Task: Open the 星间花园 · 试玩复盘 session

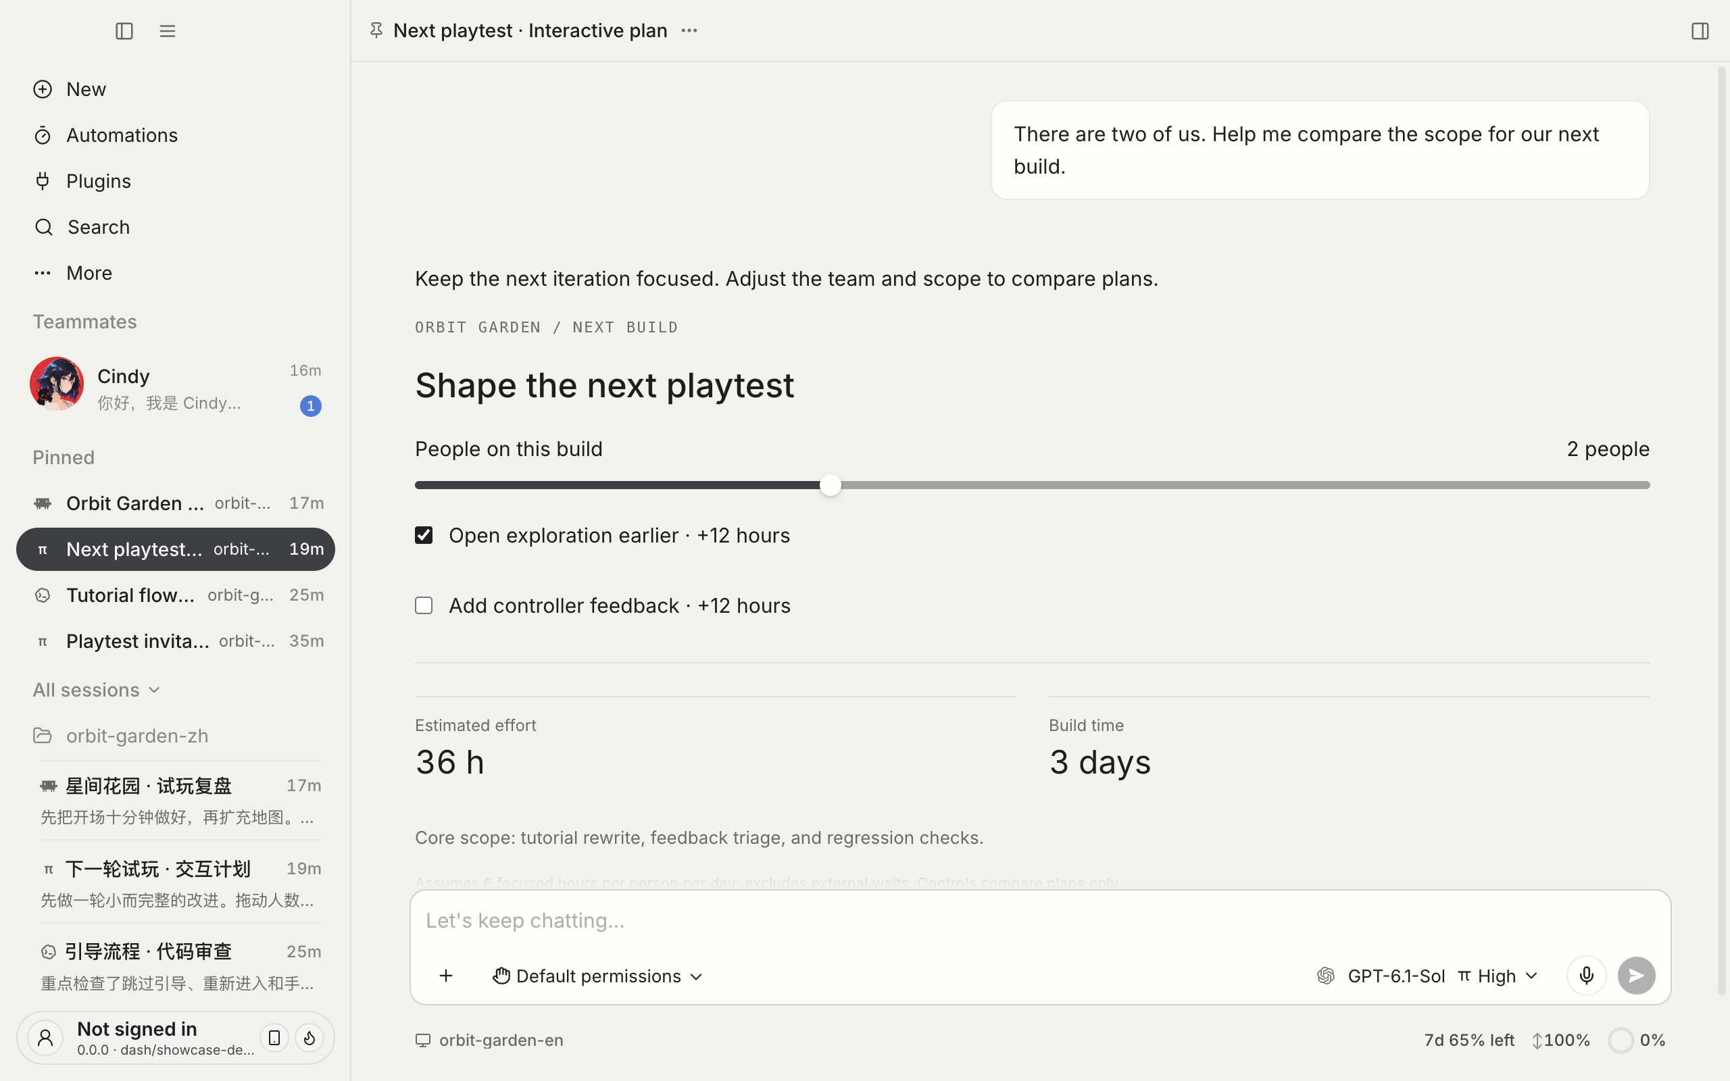Action: [180, 801]
